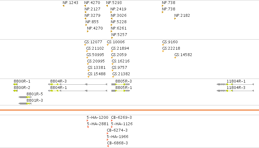Click the 11804R-3 transcript model
This screenshot has width=259, height=148.
click(x=235, y=91)
